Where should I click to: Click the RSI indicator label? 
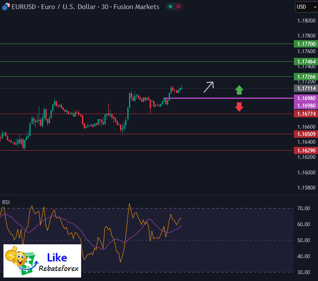click(6, 202)
